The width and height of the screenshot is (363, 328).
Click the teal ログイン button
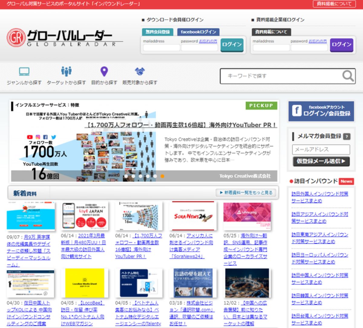click(232, 45)
